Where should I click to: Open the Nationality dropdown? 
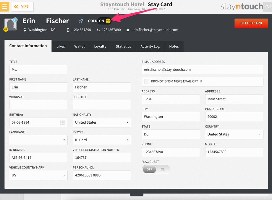coord(102,122)
